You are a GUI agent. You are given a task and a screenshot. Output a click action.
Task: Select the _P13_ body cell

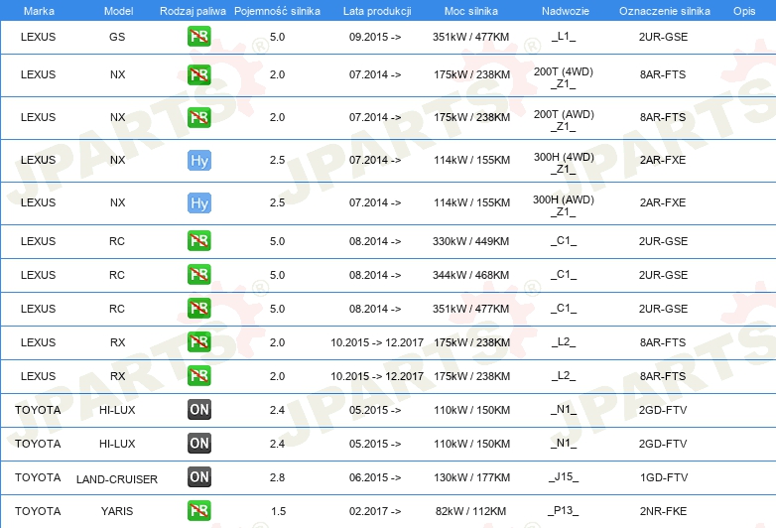564,511
